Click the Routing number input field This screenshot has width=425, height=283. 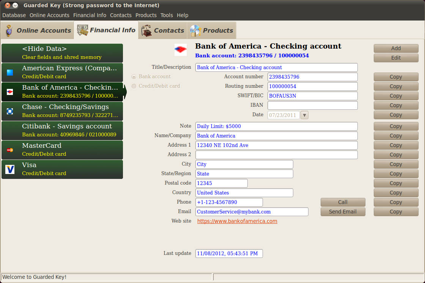[x=313, y=86]
